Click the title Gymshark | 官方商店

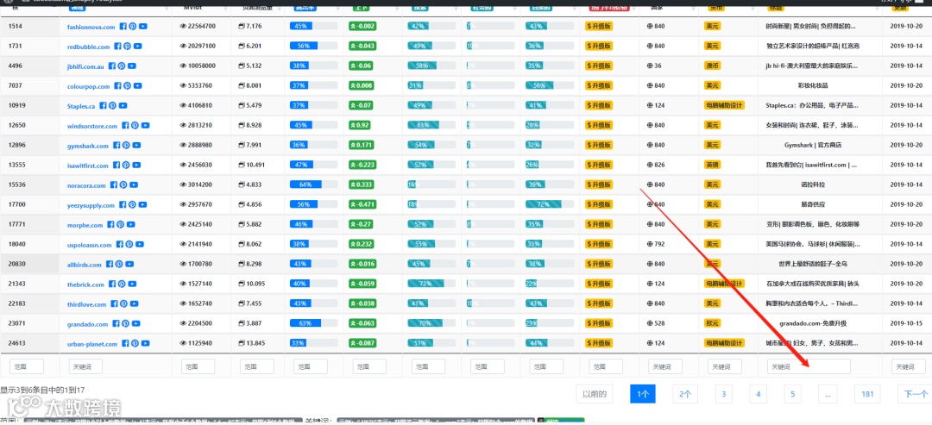pyautogui.click(x=813, y=146)
